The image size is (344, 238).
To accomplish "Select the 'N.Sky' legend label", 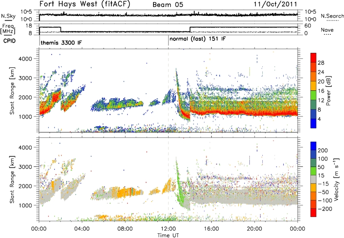I will (8, 16).
